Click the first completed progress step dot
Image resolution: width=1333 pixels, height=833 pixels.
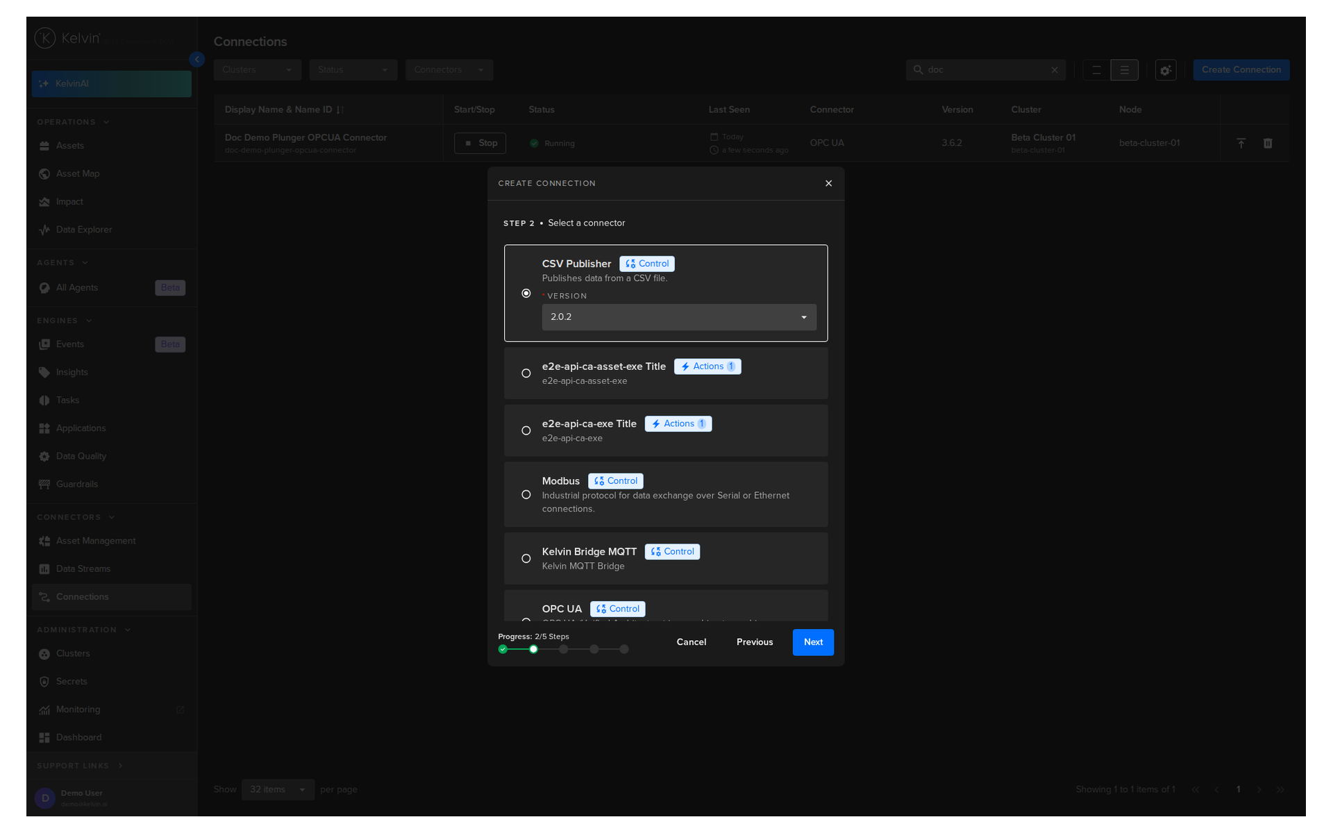(503, 649)
